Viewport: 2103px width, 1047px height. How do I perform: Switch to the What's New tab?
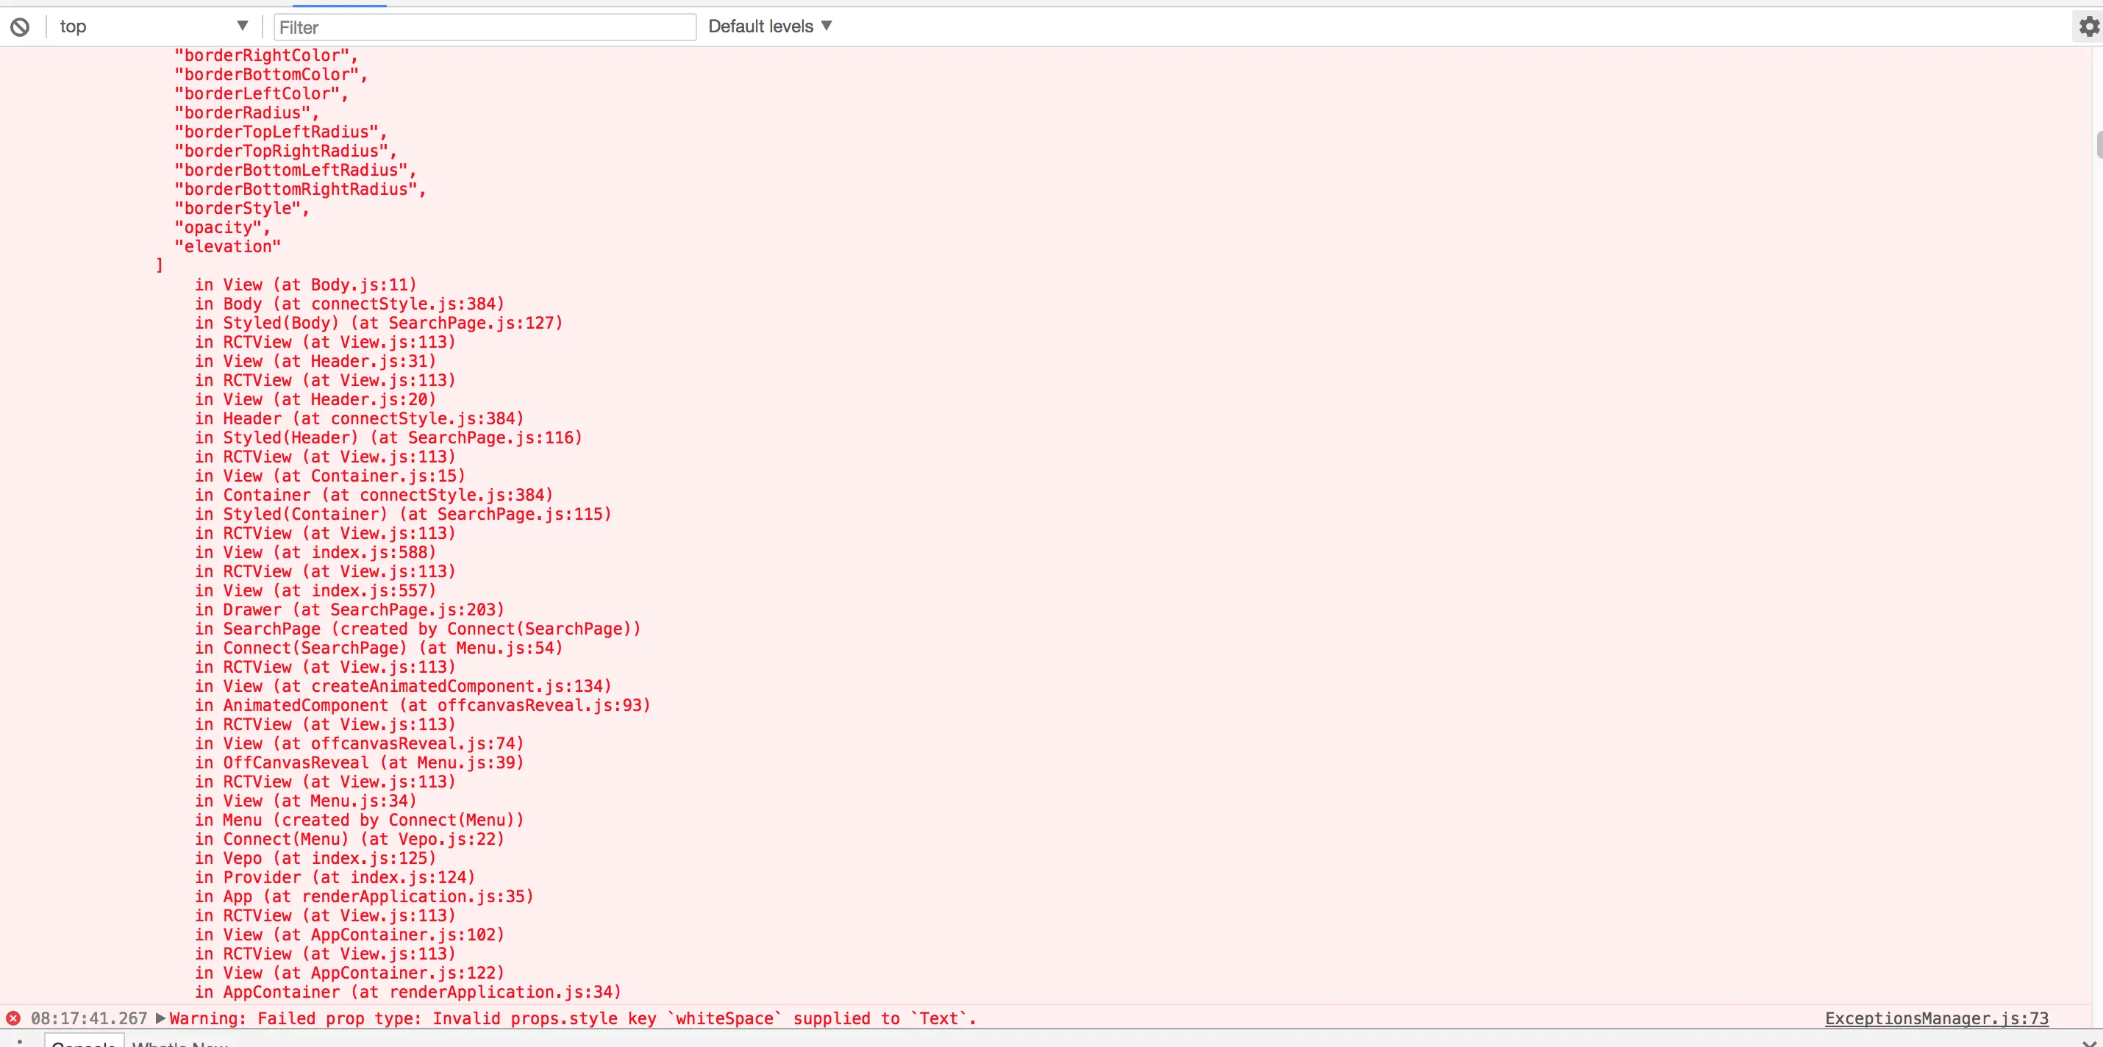coord(179,1044)
